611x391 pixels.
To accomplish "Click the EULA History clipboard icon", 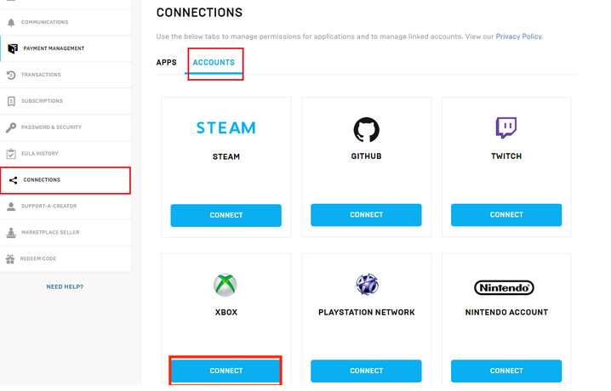I will coord(11,154).
